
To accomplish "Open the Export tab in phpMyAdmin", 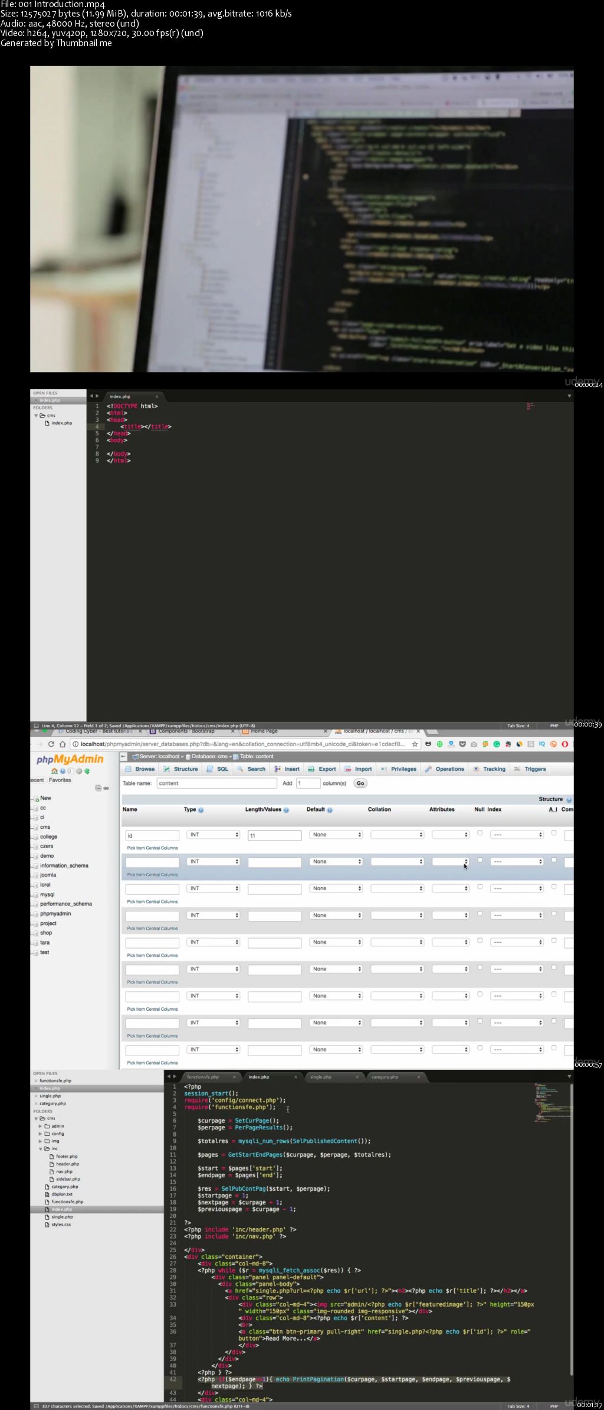I will pyautogui.click(x=322, y=769).
